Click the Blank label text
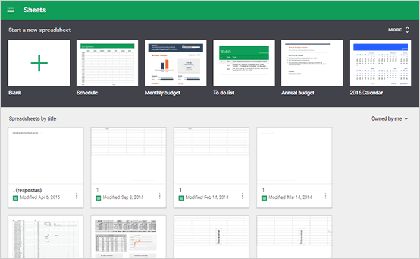 [x=15, y=93]
